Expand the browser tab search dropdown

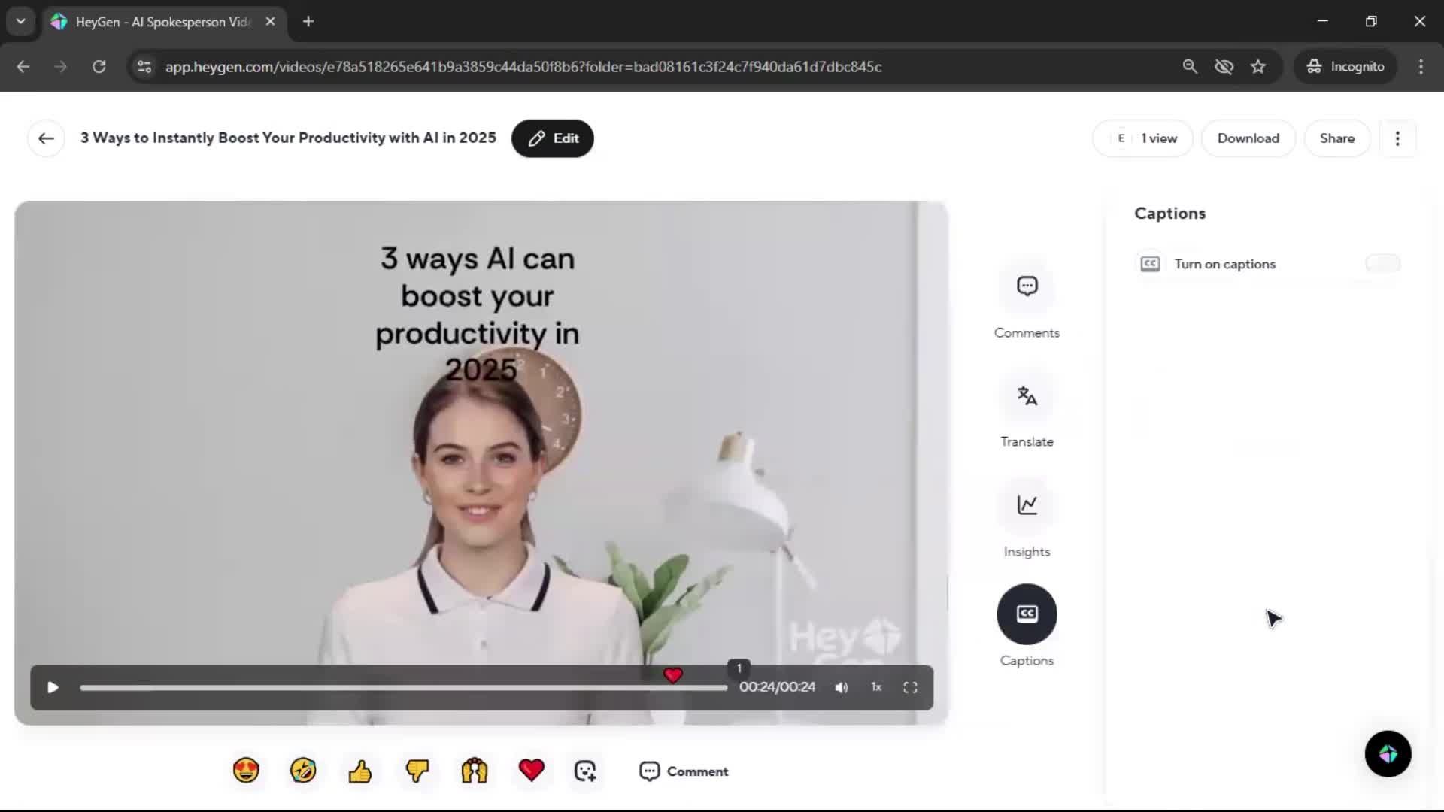pos(20,21)
